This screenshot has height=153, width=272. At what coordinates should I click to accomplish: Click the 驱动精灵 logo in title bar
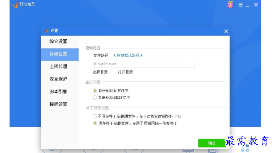coord(15,5)
